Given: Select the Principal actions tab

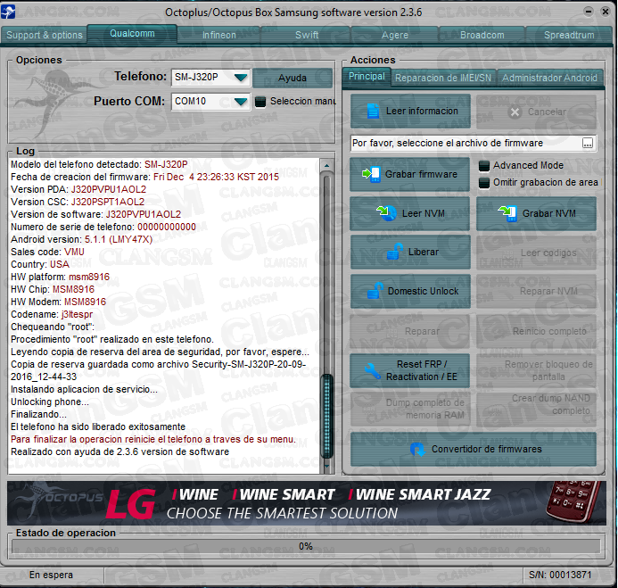Looking at the screenshot, I should [x=367, y=77].
